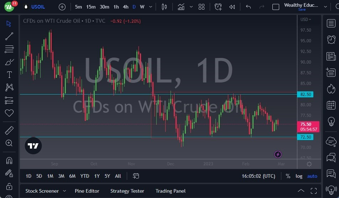
Task: Open the public chats cloud icon
Action: (x=331, y=142)
